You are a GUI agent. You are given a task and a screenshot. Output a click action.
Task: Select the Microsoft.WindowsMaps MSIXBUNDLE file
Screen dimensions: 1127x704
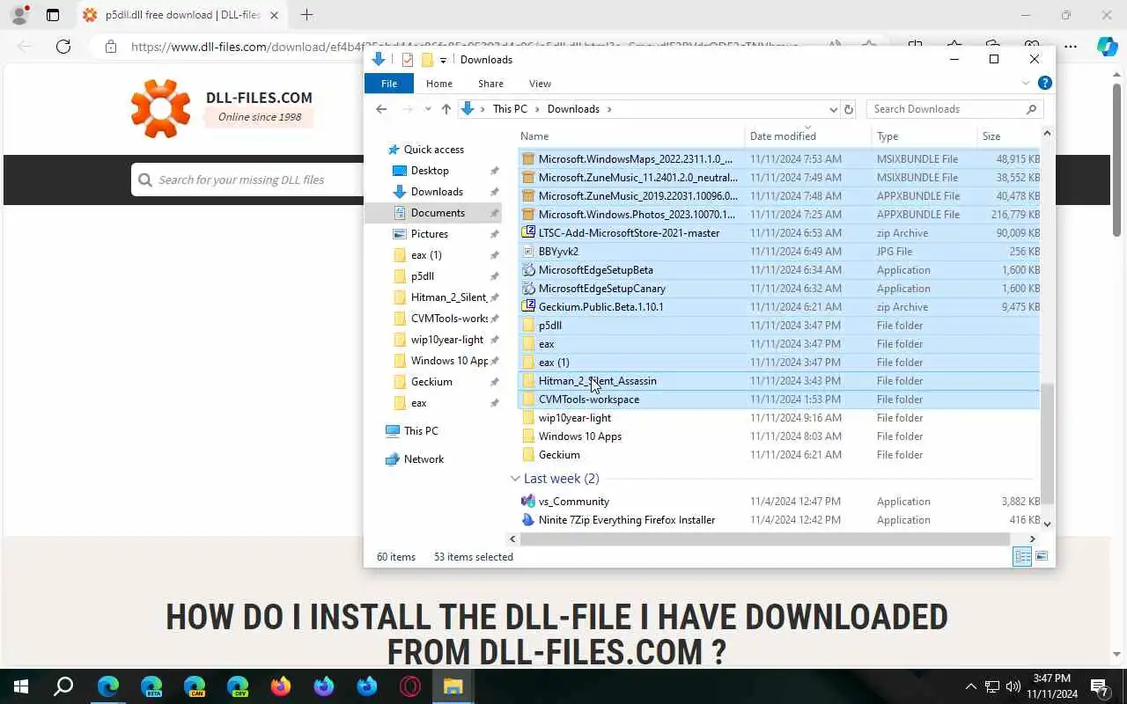(779, 159)
